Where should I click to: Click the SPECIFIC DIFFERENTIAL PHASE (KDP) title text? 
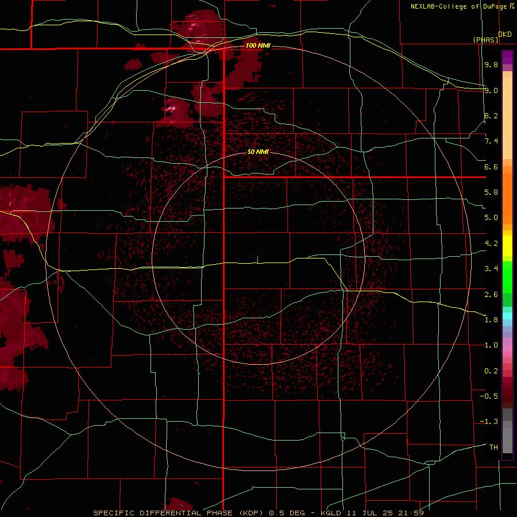[x=180, y=513]
